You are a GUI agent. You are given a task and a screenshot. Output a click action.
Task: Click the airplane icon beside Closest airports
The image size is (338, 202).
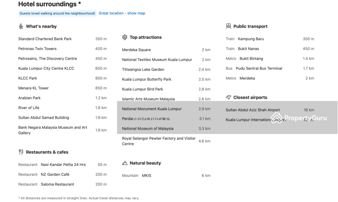pyautogui.click(x=229, y=97)
